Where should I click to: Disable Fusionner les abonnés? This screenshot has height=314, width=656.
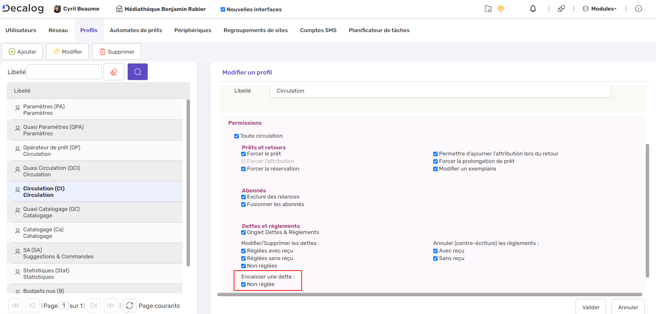tap(243, 204)
